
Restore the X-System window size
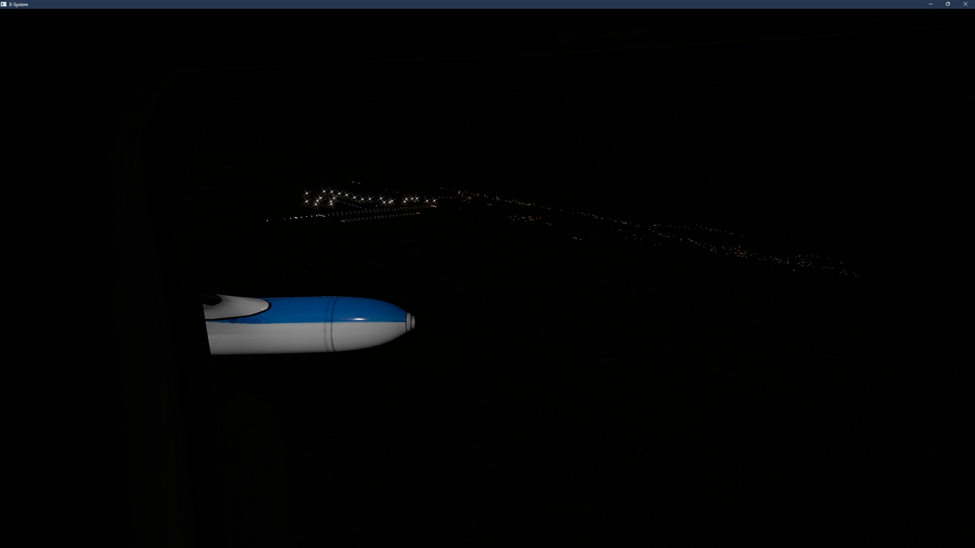948,4
